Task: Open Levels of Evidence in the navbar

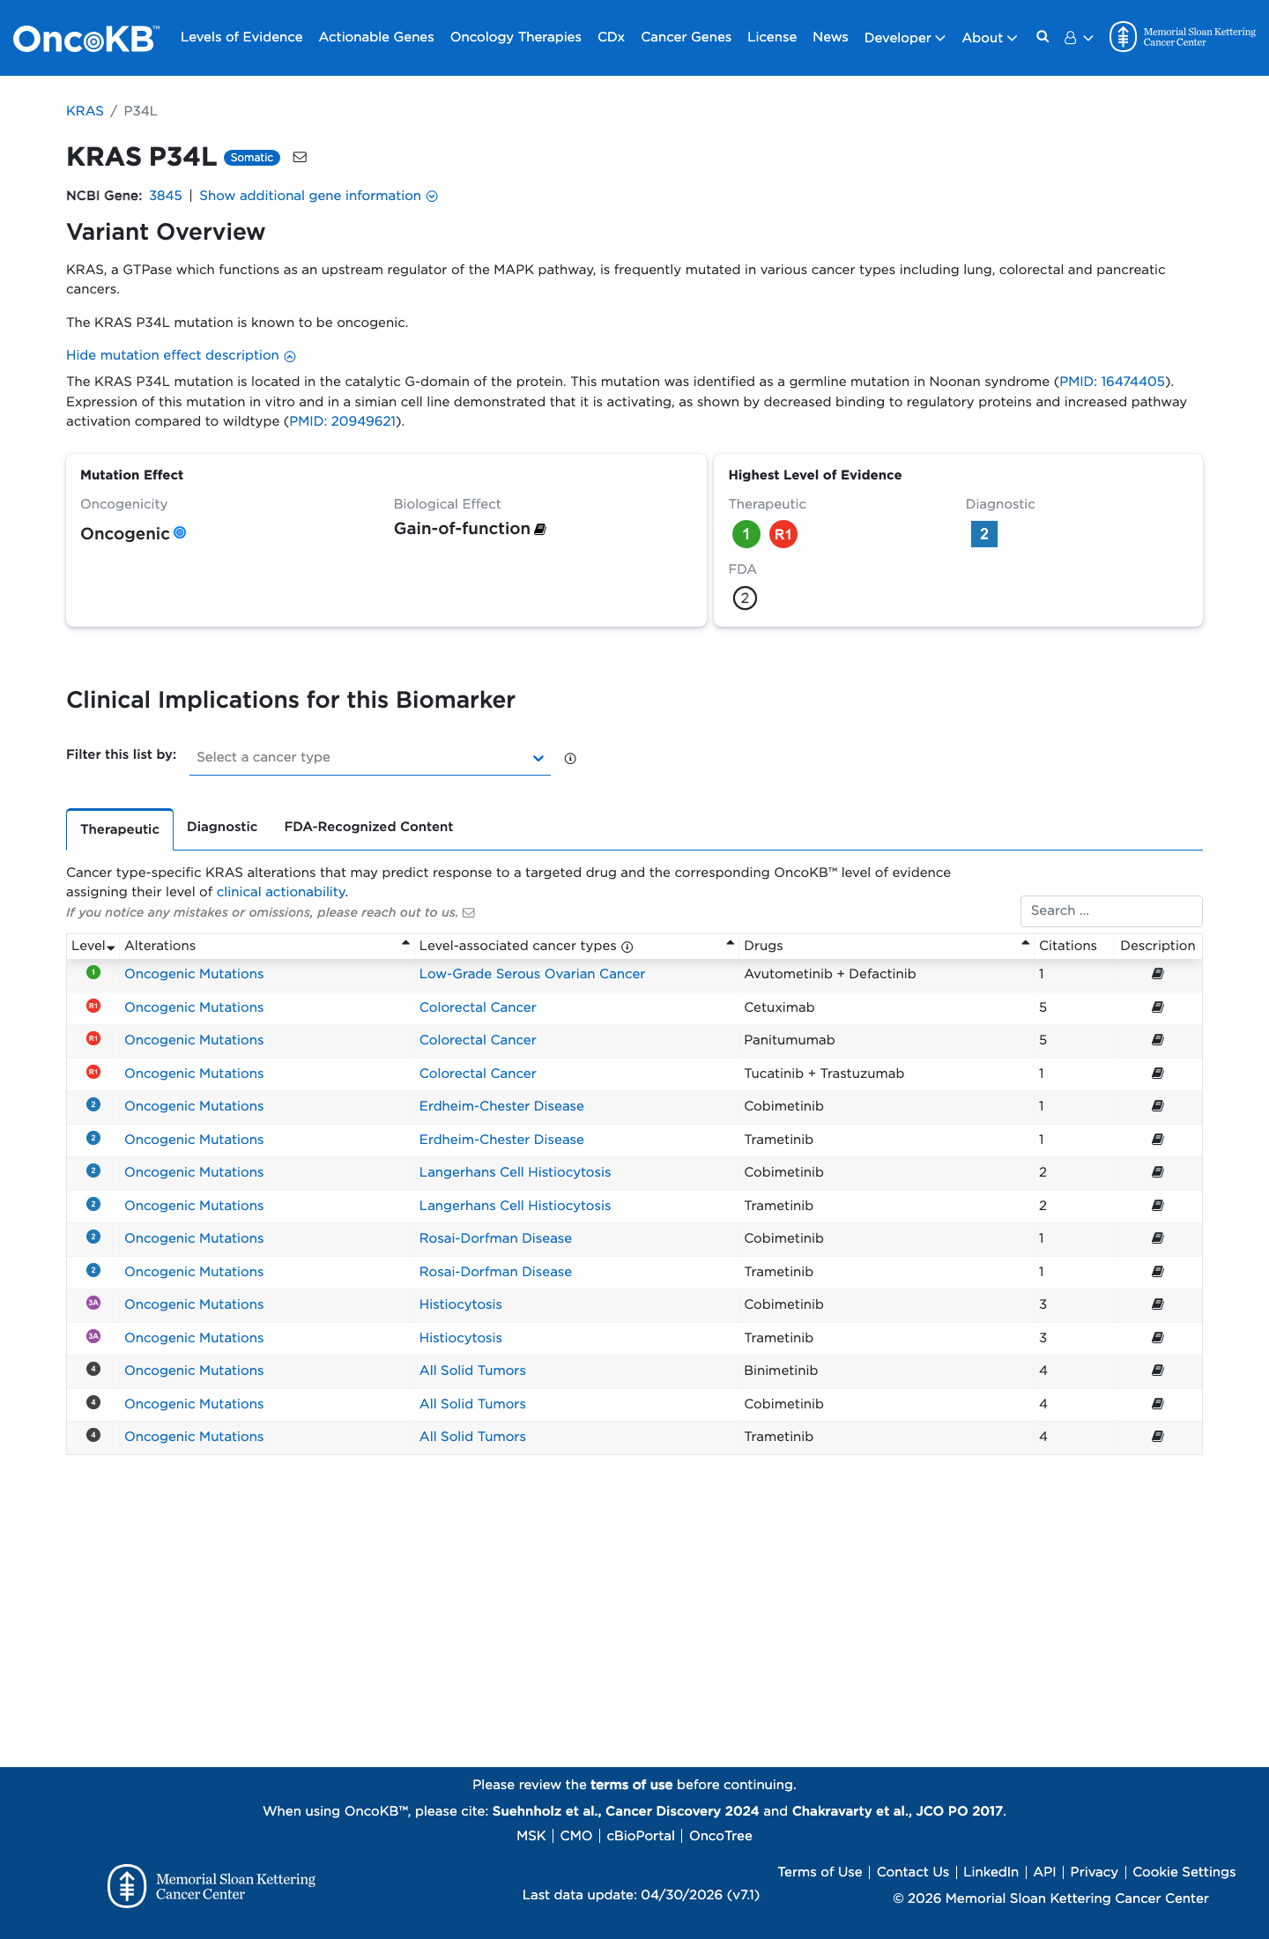Action: (241, 37)
